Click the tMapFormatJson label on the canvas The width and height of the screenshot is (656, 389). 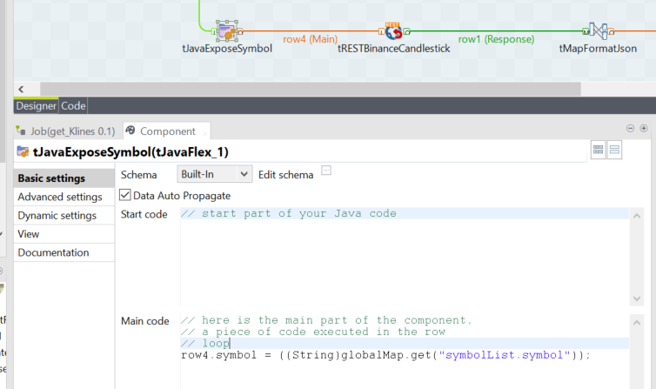pos(598,49)
